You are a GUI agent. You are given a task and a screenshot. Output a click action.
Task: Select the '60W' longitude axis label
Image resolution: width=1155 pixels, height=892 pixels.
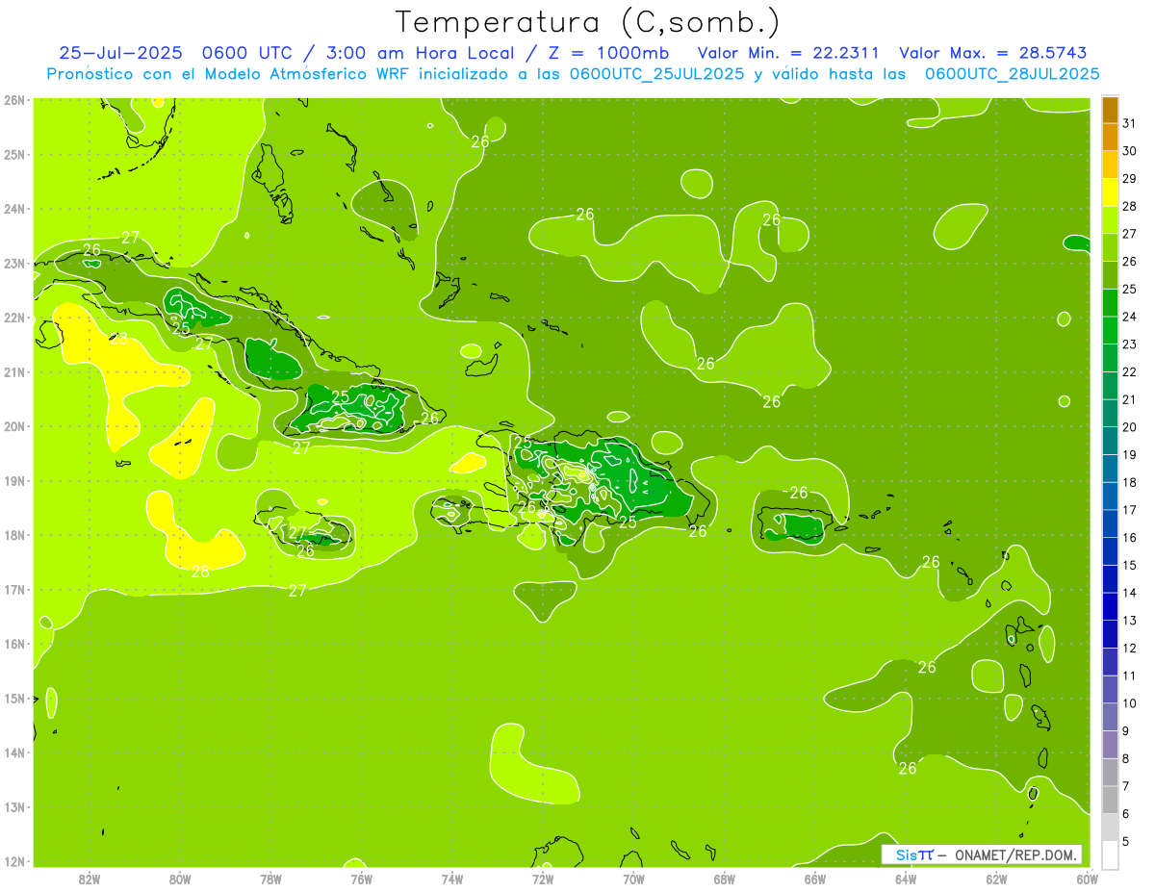coord(1087,879)
